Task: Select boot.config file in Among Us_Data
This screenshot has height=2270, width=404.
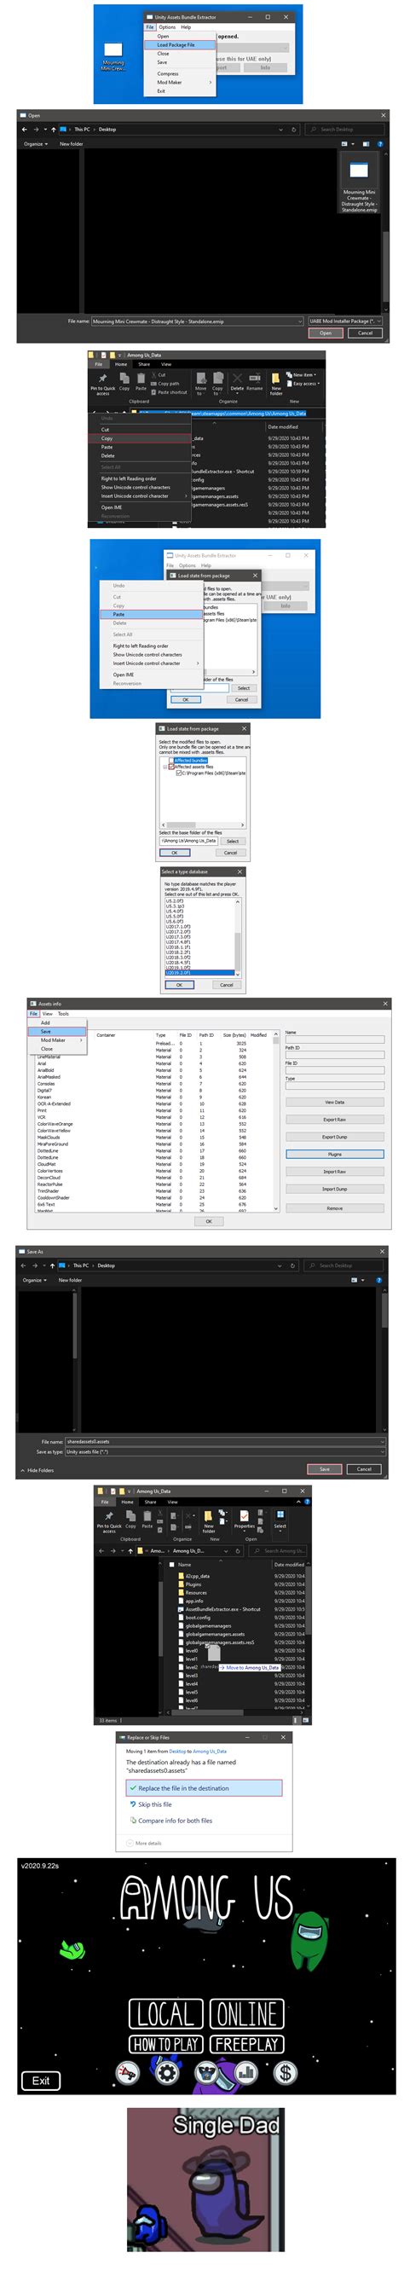Action: tap(195, 1617)
